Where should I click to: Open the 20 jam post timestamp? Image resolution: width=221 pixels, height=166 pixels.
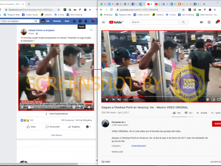[31, 33]
